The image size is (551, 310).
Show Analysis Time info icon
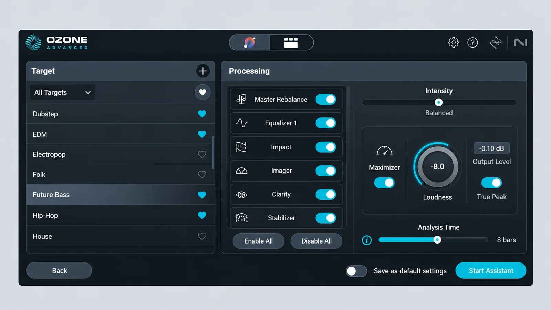pos(367,240)
